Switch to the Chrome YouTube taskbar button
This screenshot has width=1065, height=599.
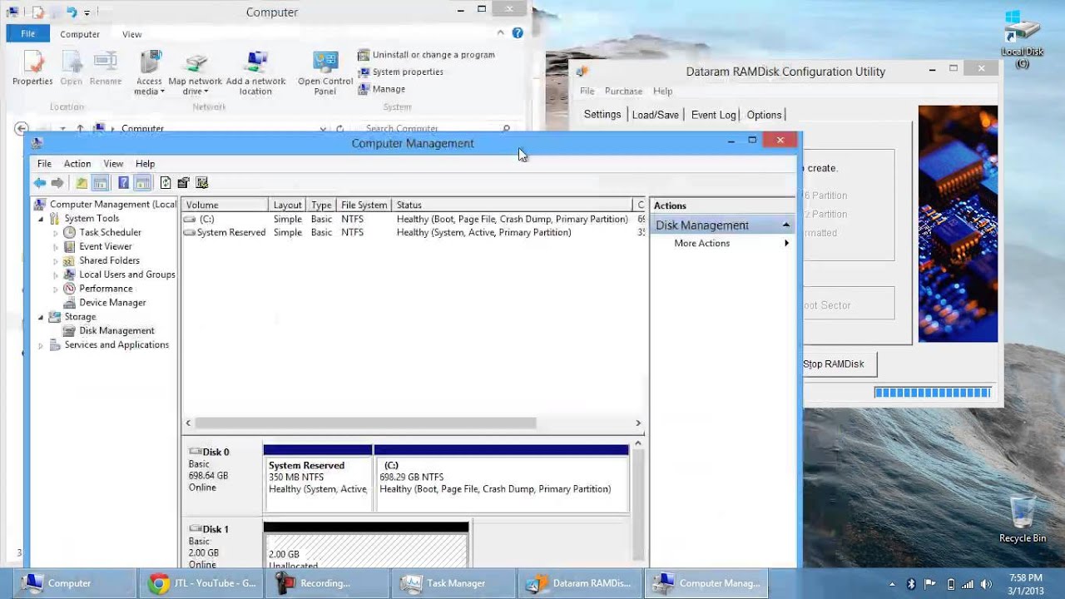click(x=202, y=583)
